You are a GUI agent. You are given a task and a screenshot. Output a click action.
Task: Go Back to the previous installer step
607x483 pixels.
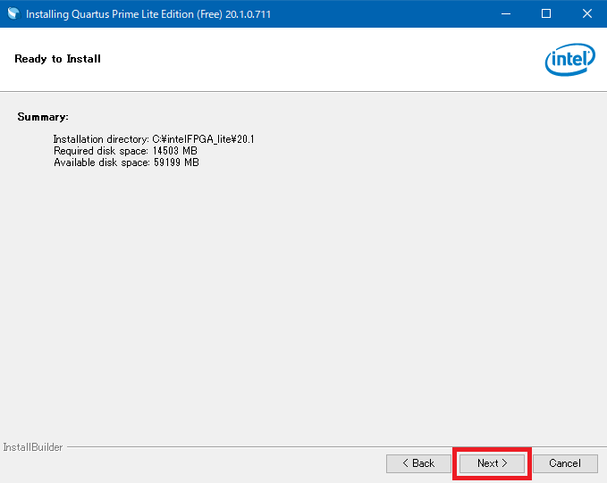click(418, 463)
